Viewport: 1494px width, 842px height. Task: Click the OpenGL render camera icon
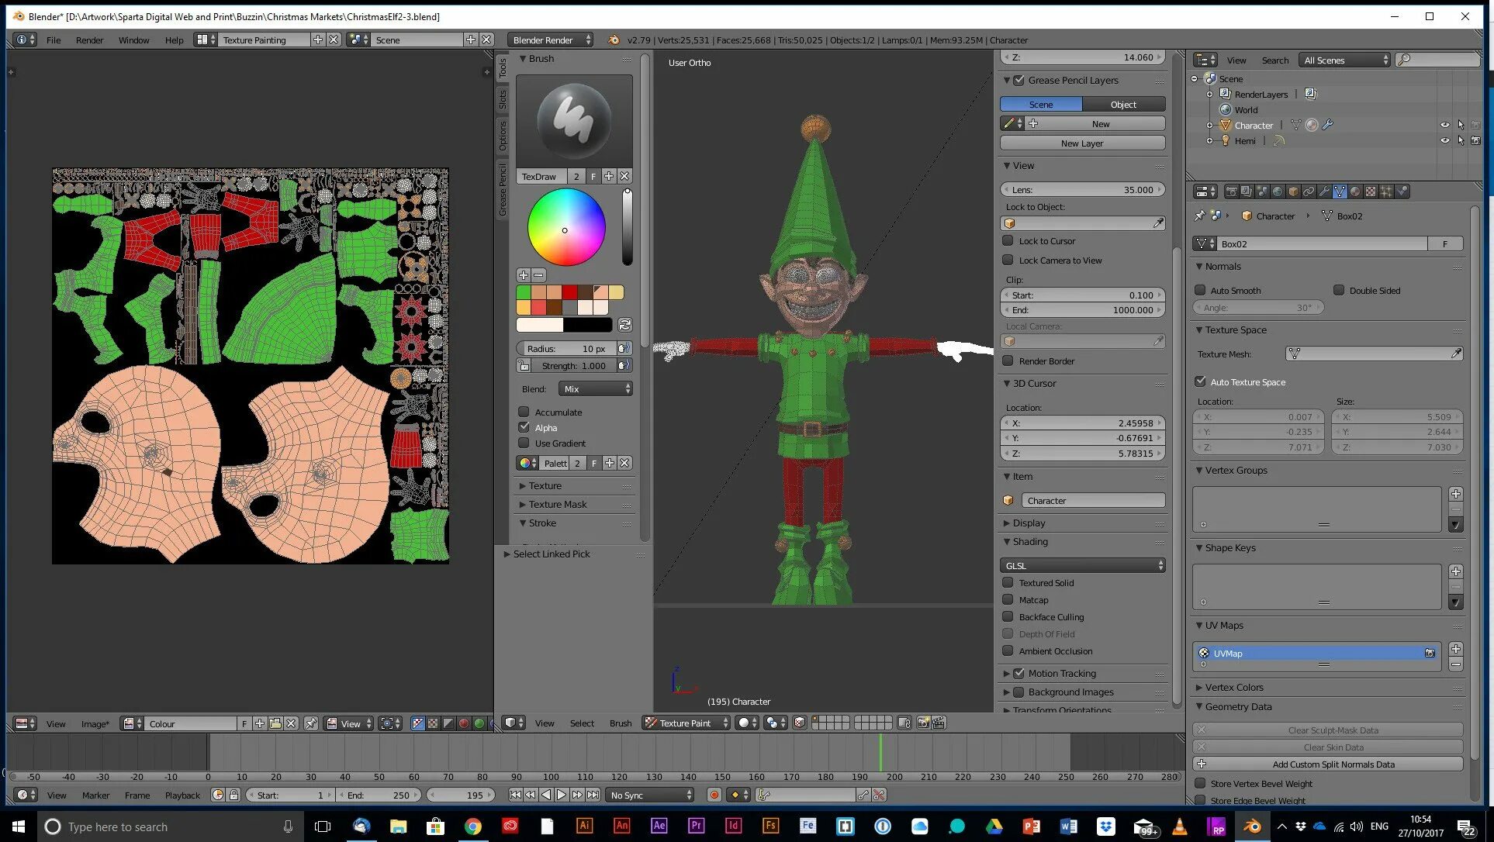(x=923, y=723)
